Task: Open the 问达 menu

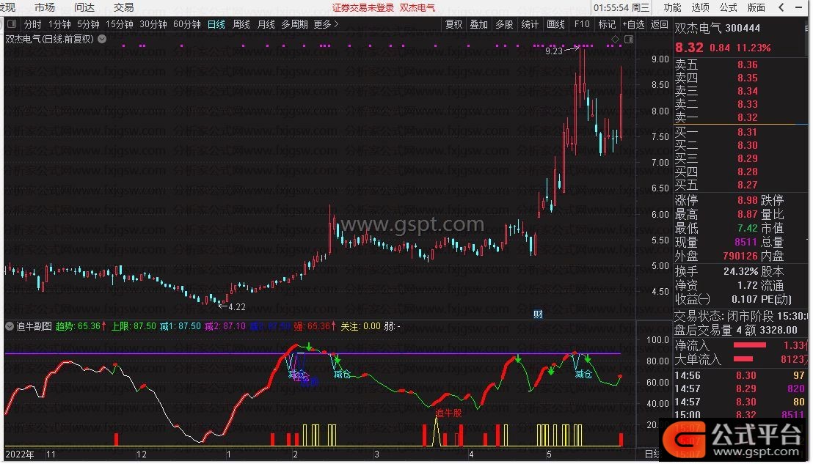Action: point(84,7)
